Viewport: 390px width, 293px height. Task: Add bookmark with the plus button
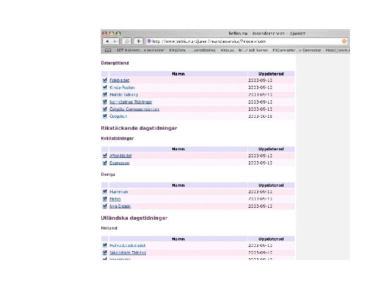(x=139, y=41)
